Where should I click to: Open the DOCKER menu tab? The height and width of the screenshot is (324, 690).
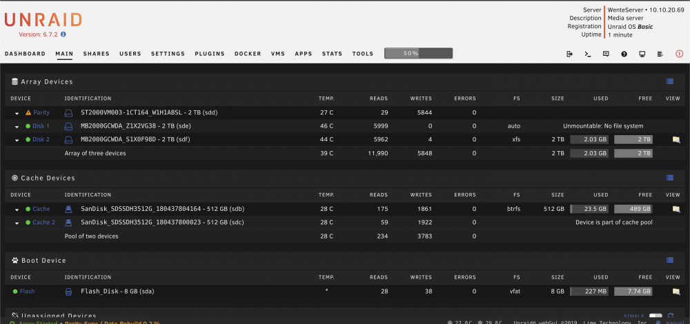[x=248, y=54]
